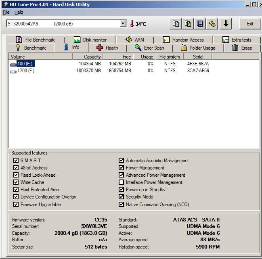
Task: Toggle the Security Mode checkbox
Action: tap(121, 197)
